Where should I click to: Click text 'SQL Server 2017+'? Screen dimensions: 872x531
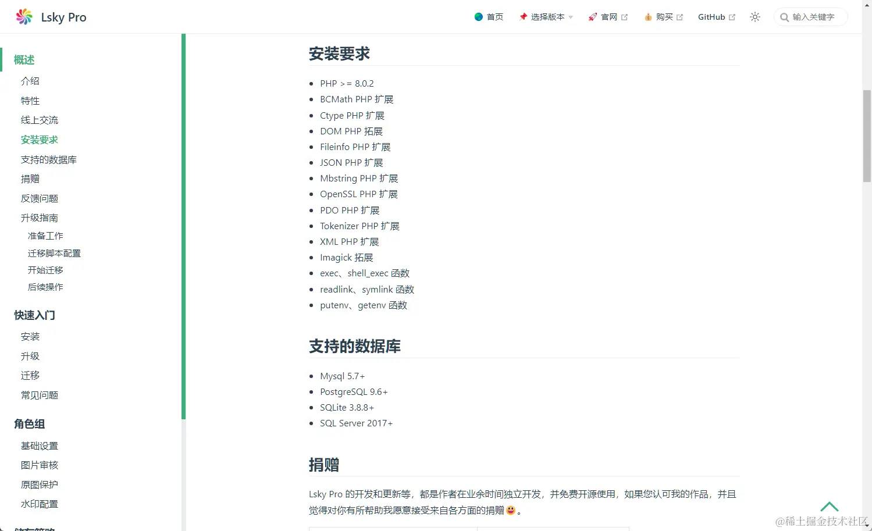(356, 423)
